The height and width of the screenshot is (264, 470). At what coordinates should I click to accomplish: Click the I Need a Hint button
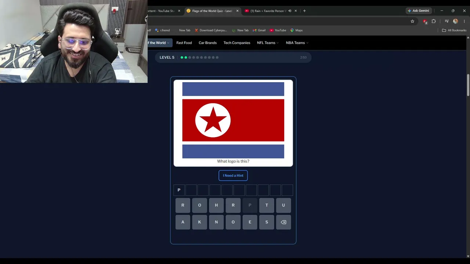click(x=233, y=176)
